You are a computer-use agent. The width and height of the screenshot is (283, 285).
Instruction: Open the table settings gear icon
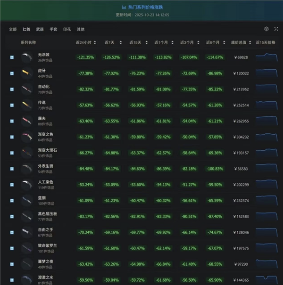[266, 29]
